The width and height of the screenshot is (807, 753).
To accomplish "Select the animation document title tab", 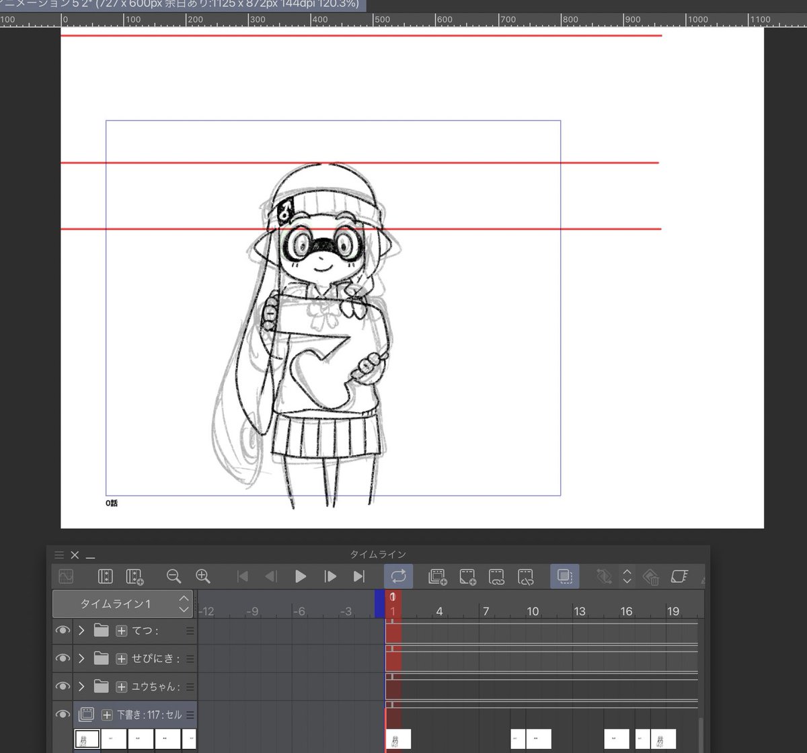I will pyautogui.click(x=183, y=5).
